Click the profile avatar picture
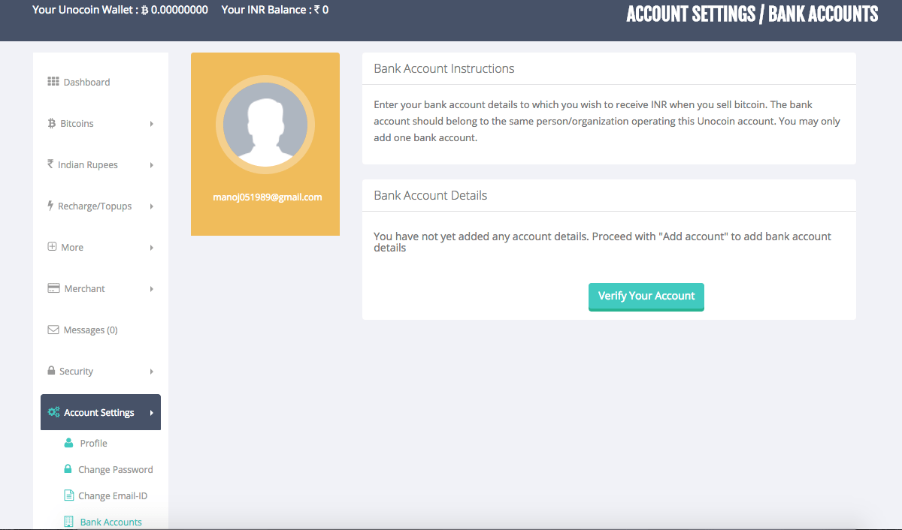Screen dimensions: 902x530 (x=265, y=125)
